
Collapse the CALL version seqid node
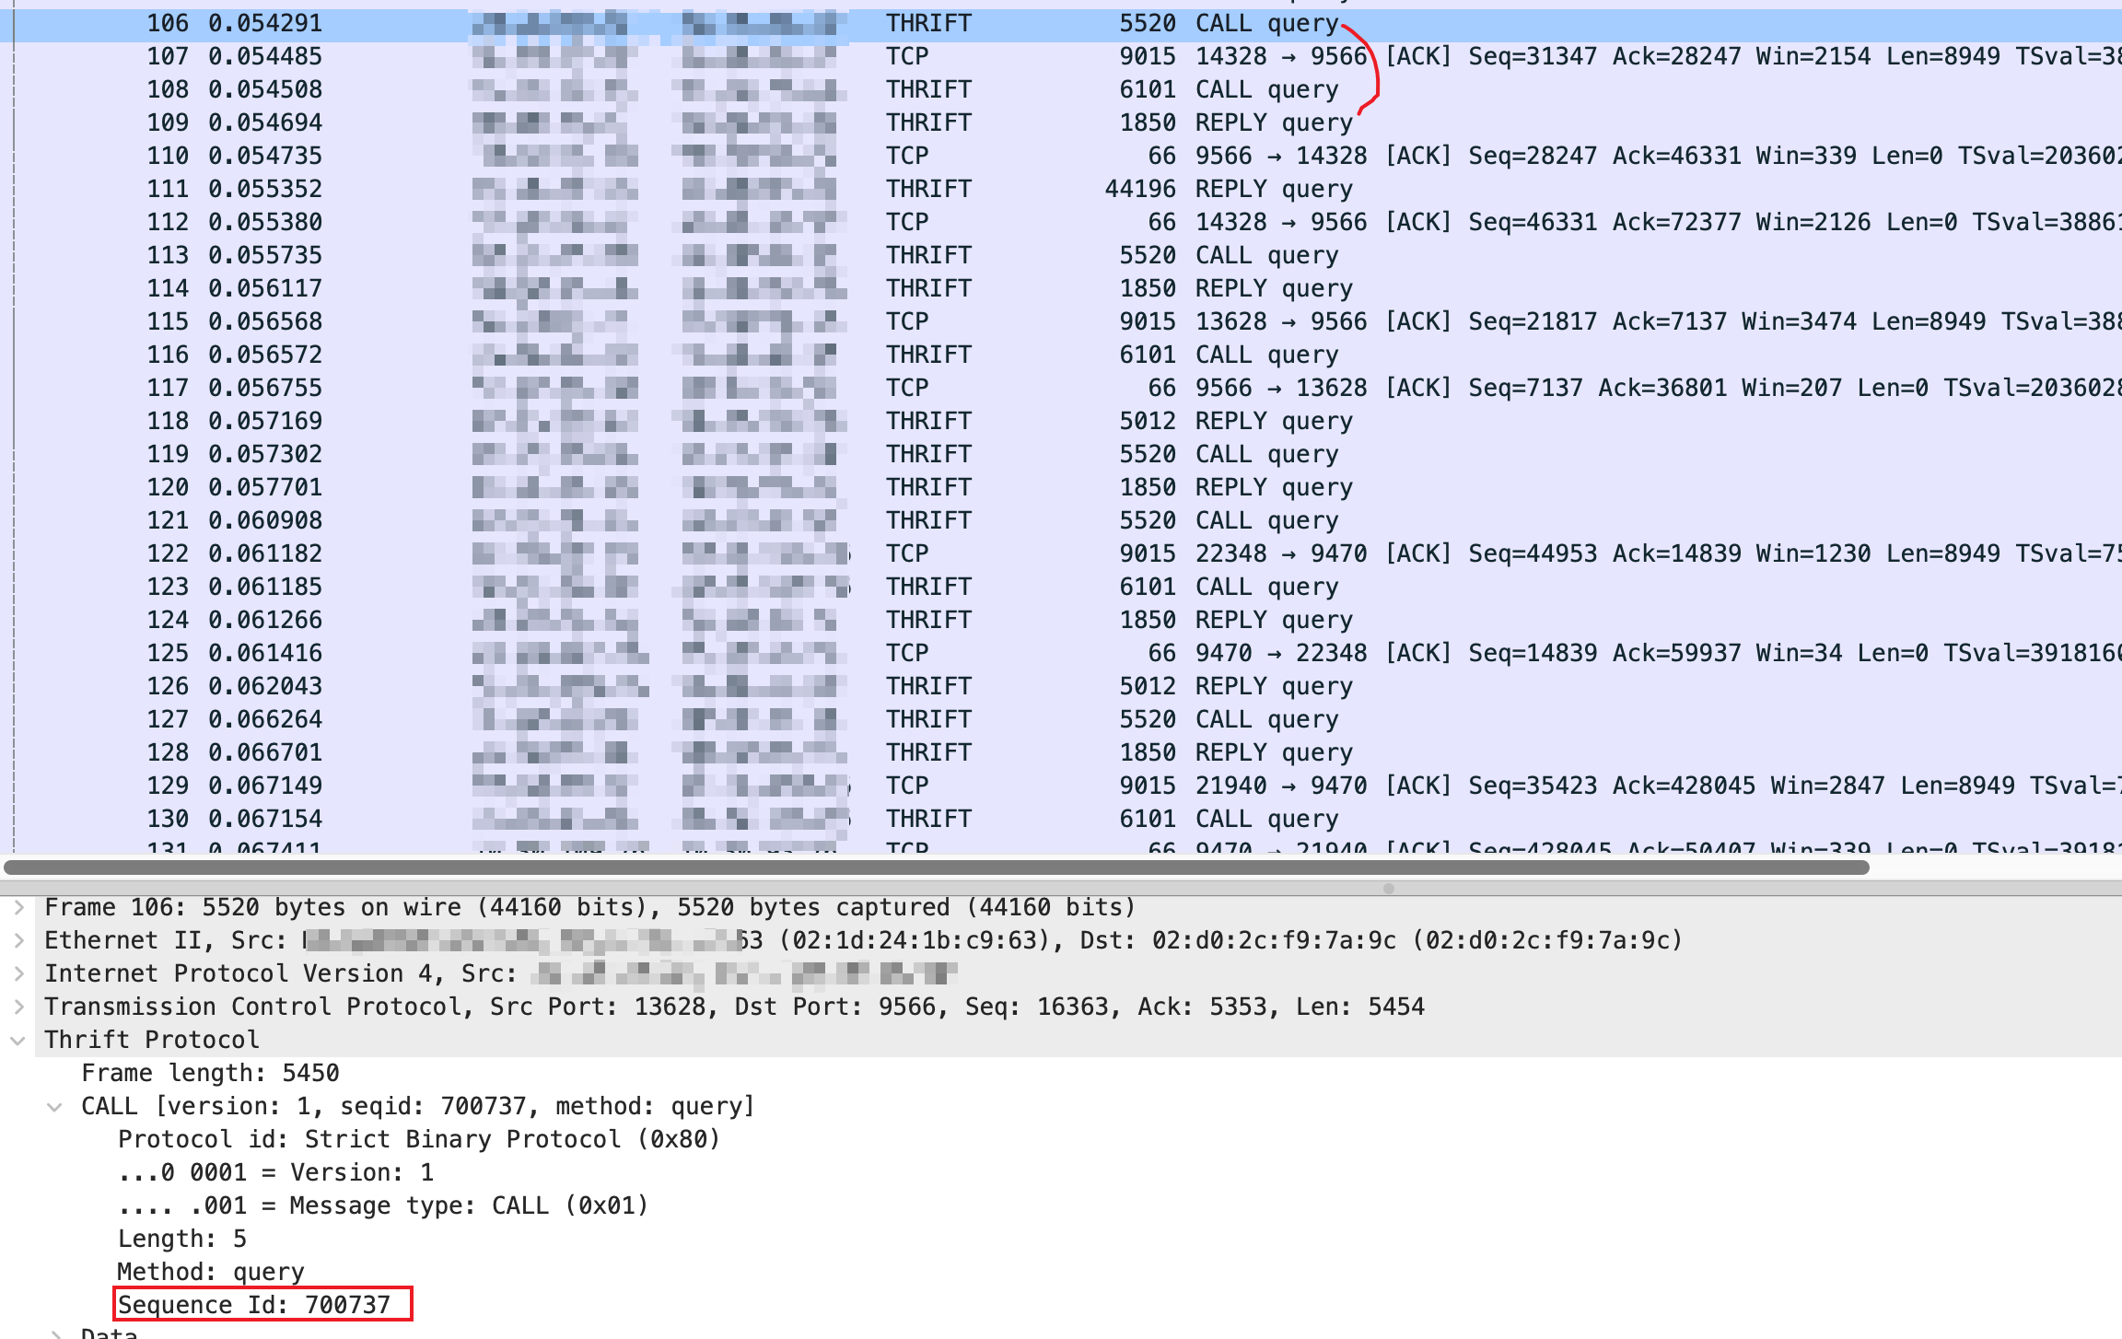[55, 1106]
